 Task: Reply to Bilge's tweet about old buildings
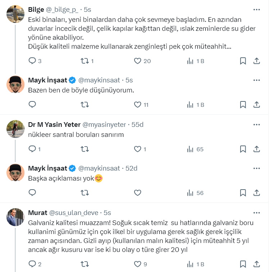coord(32,61)
